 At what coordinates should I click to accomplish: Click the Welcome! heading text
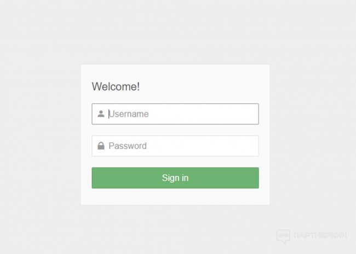116,86
